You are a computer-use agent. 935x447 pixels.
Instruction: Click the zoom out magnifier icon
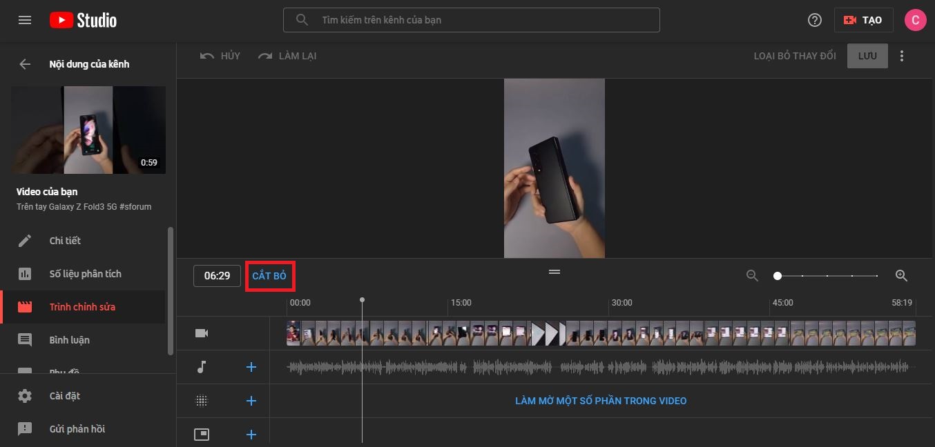753,276
